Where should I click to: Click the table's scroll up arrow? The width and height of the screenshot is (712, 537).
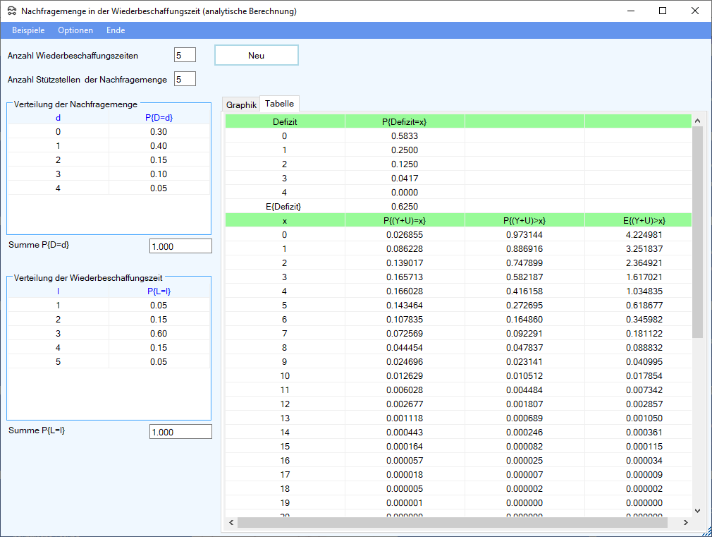[x=698, y=120]
